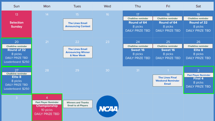This screenshot has width=215, height=121.
Task: Select The Lines Final Weekend Reminder Email
Action: (168, 81)
